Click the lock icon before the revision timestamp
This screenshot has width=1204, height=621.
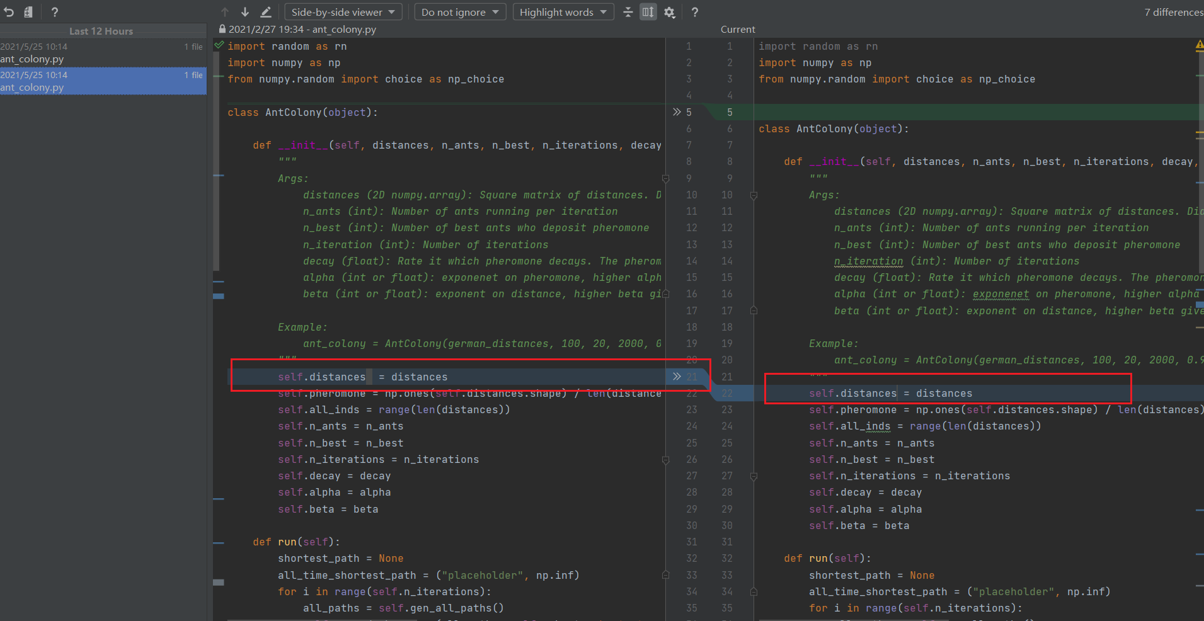222,29
